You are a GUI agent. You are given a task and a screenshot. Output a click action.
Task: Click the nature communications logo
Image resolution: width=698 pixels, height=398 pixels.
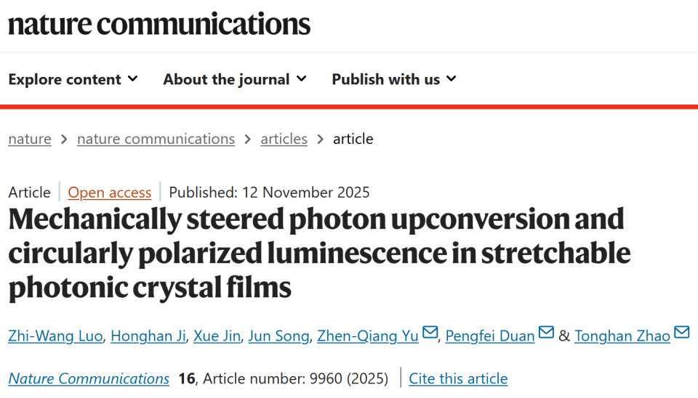[x=159, y=23]
